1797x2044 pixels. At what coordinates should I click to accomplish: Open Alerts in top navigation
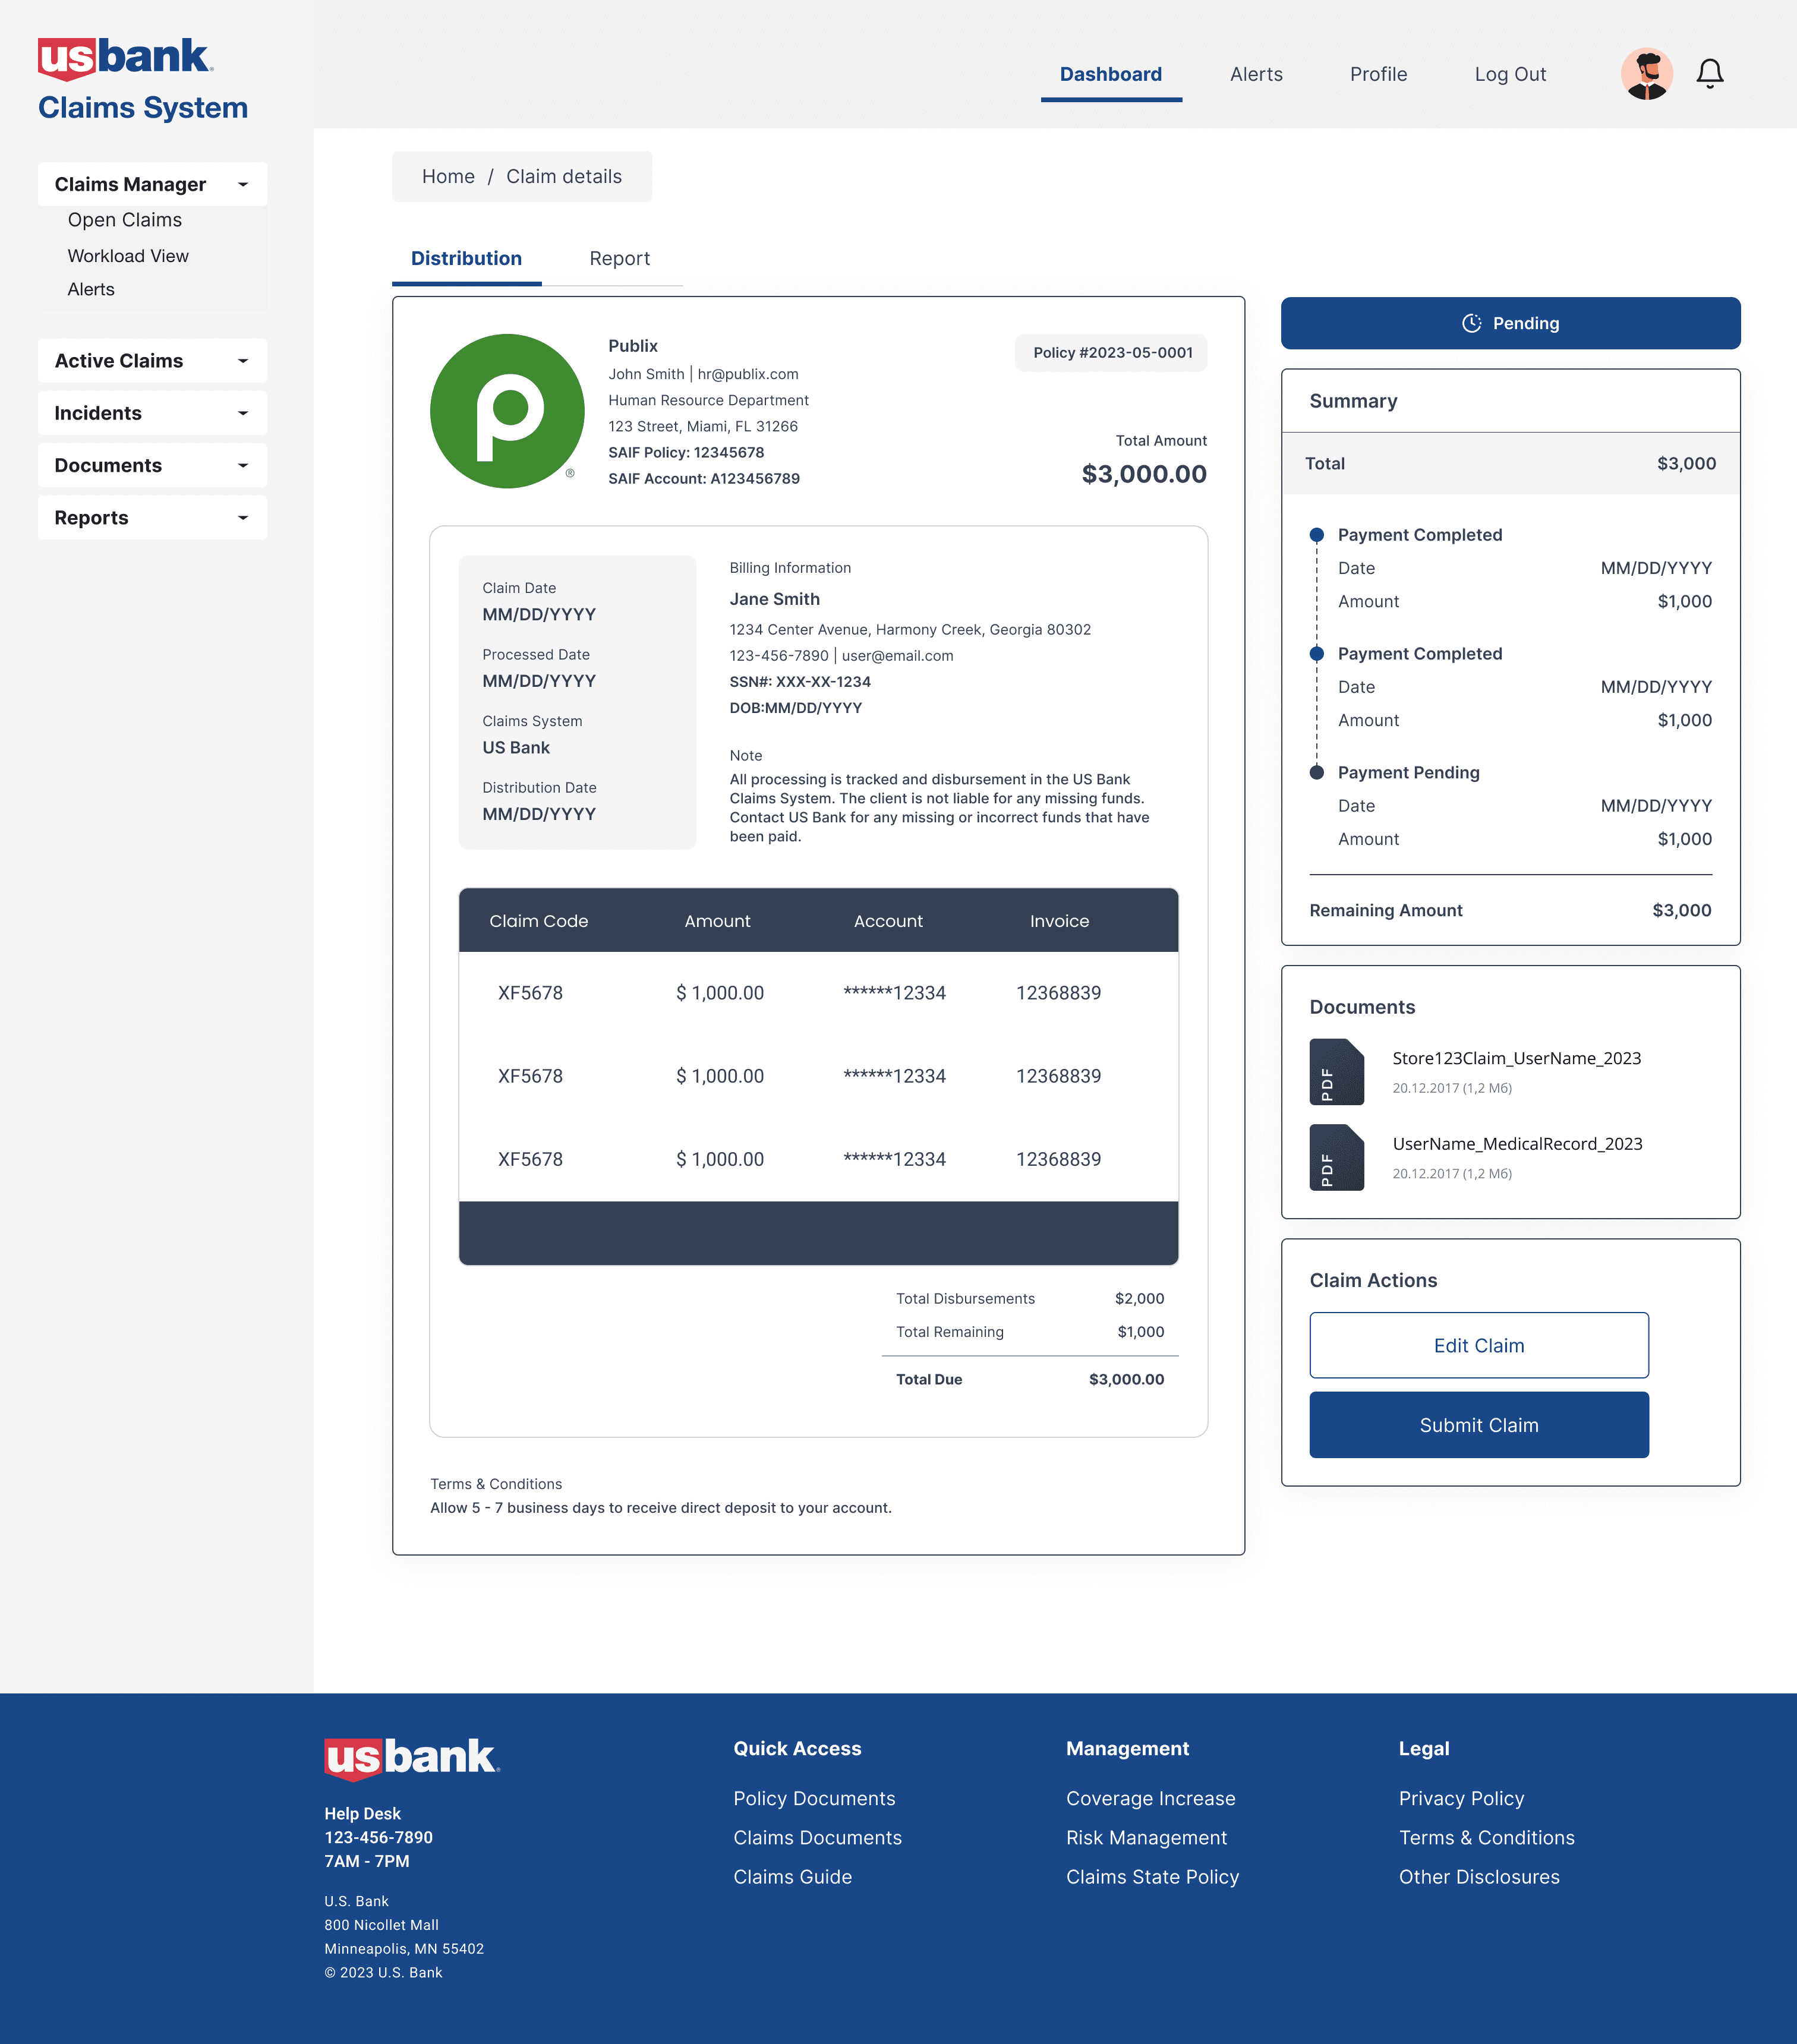coord(1256,74)
